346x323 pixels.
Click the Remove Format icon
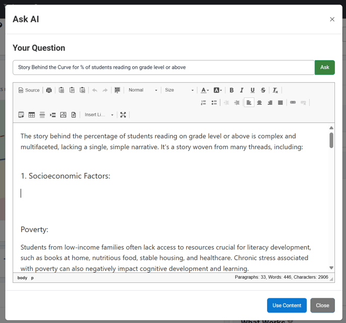point(276,90)
